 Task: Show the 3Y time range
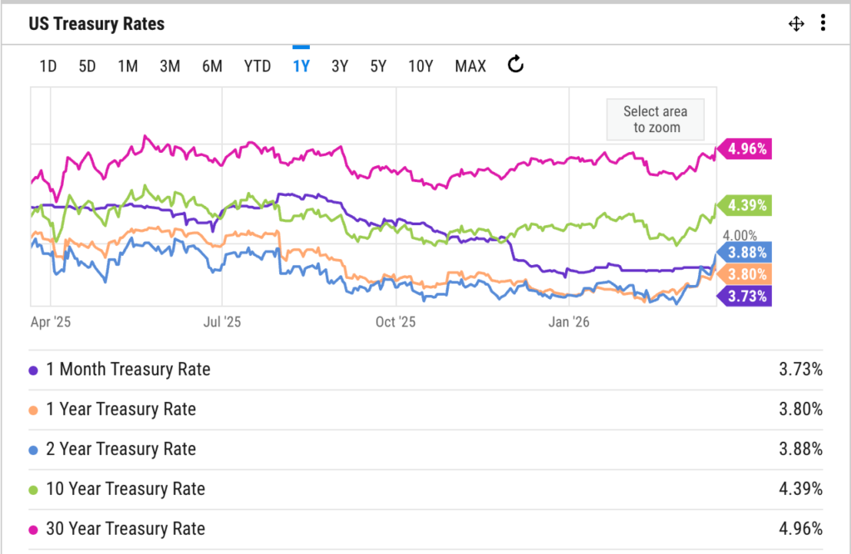pyautogui.click(x=339, y=66)
